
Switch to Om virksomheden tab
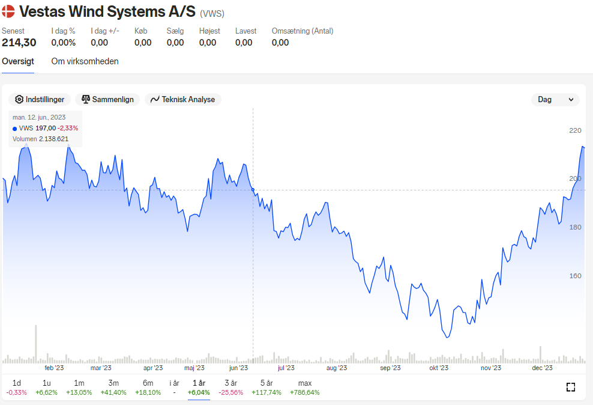pyautogui.click(x=85, y=61)
